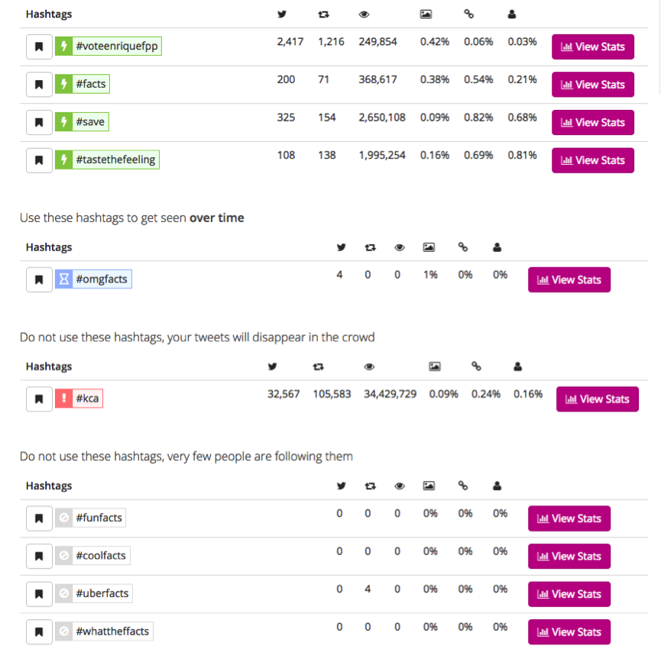
Task: Click the eye icon in top header
Action: (x=364, y=15)
